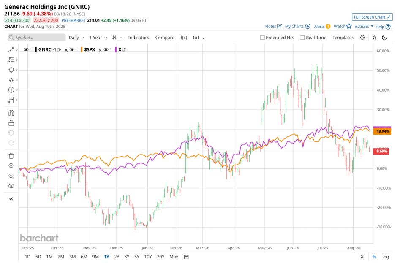Click the 18.94% orange price label

click(x=382, y=131)
